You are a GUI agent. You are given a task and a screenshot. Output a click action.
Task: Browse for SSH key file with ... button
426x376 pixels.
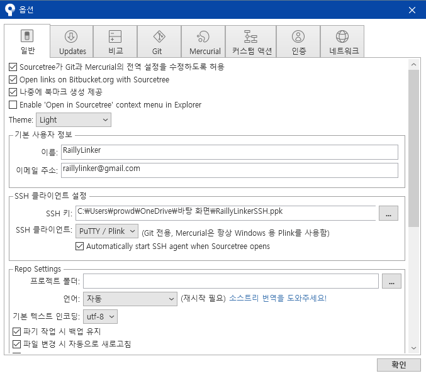pyautogui.click(x=388, y=213)
